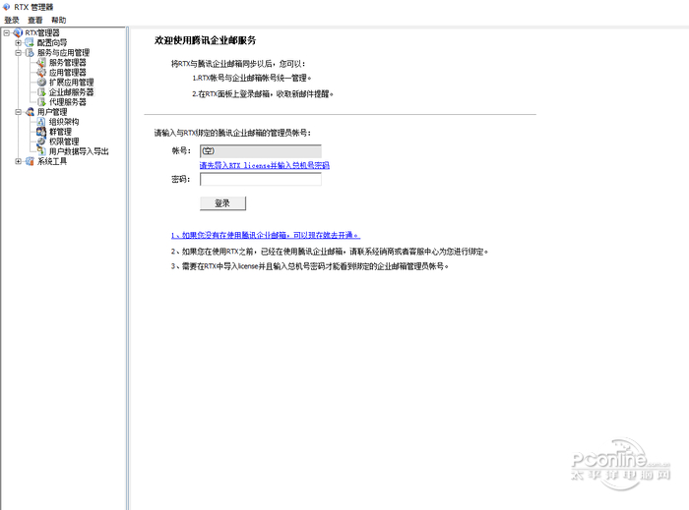
Task: Open 群管理 tree item
Action: coord(60,132)
